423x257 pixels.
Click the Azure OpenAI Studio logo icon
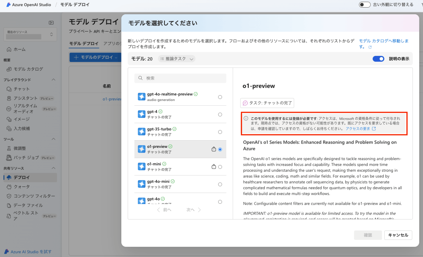click(x=8, y=5)
